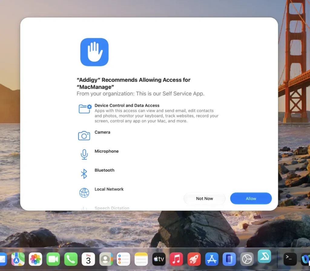Launch FaceTime from the Dock
The width and height of the screenshot is (310, 271).
pos(53,259)
